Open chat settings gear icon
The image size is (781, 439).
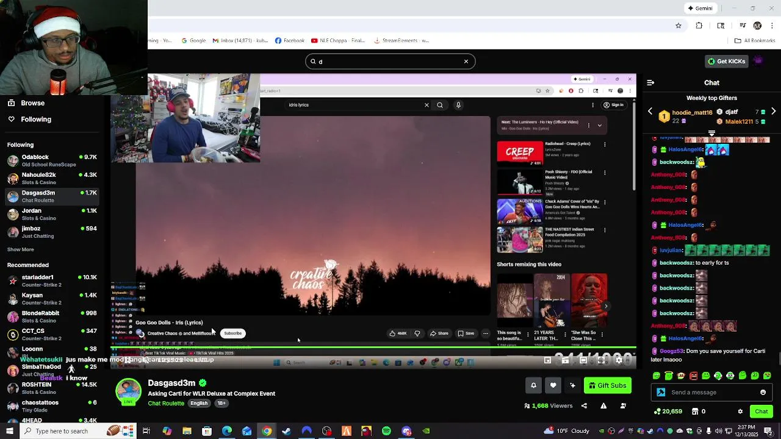click(740, 412)
